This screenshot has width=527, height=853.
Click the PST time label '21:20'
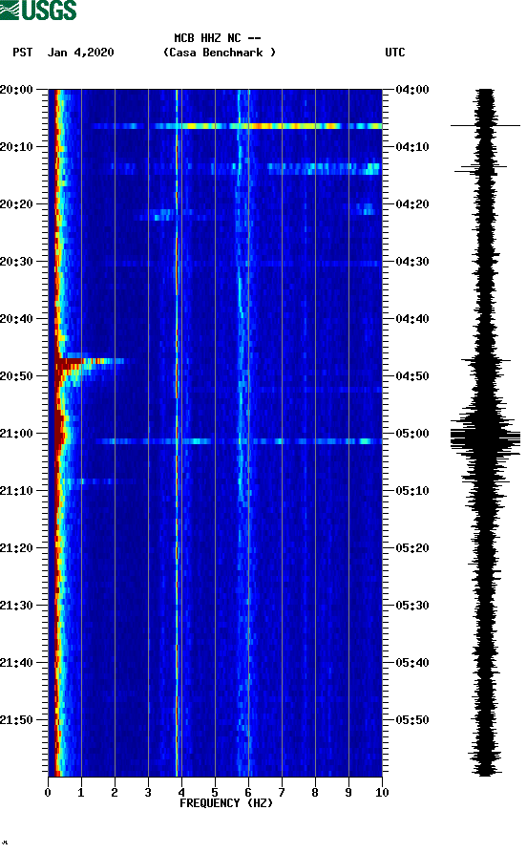coord(16,548)
